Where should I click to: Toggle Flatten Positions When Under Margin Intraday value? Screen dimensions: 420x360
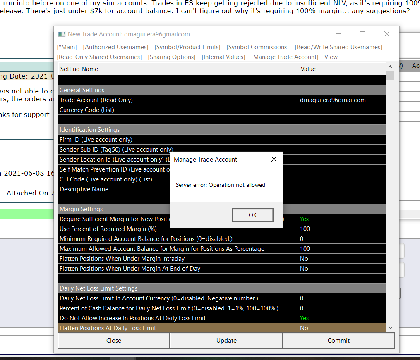tap(343, 259)
